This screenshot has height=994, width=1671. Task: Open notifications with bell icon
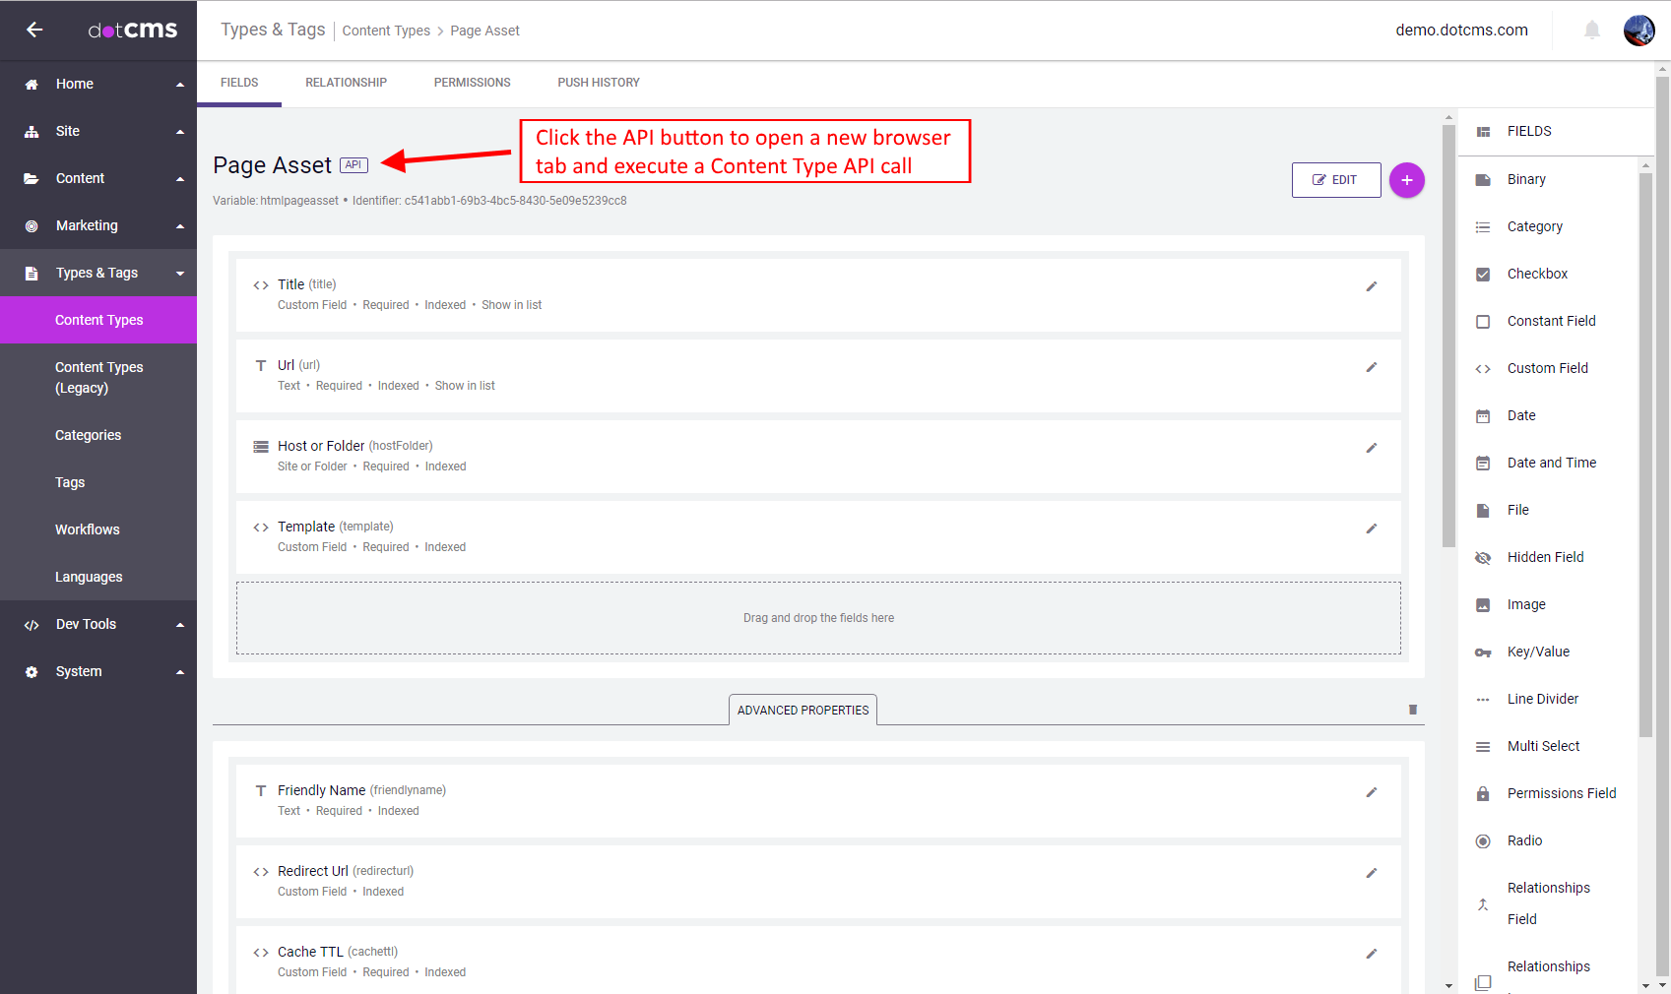coord(1592,30)
